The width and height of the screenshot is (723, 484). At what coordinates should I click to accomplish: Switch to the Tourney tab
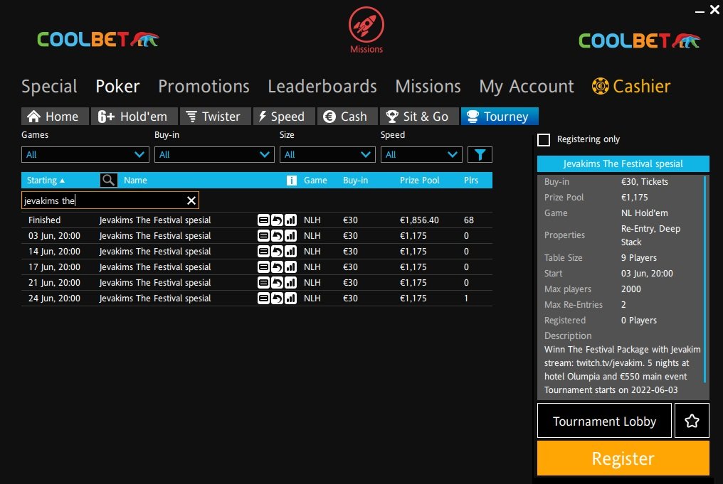tap(500, 117)
